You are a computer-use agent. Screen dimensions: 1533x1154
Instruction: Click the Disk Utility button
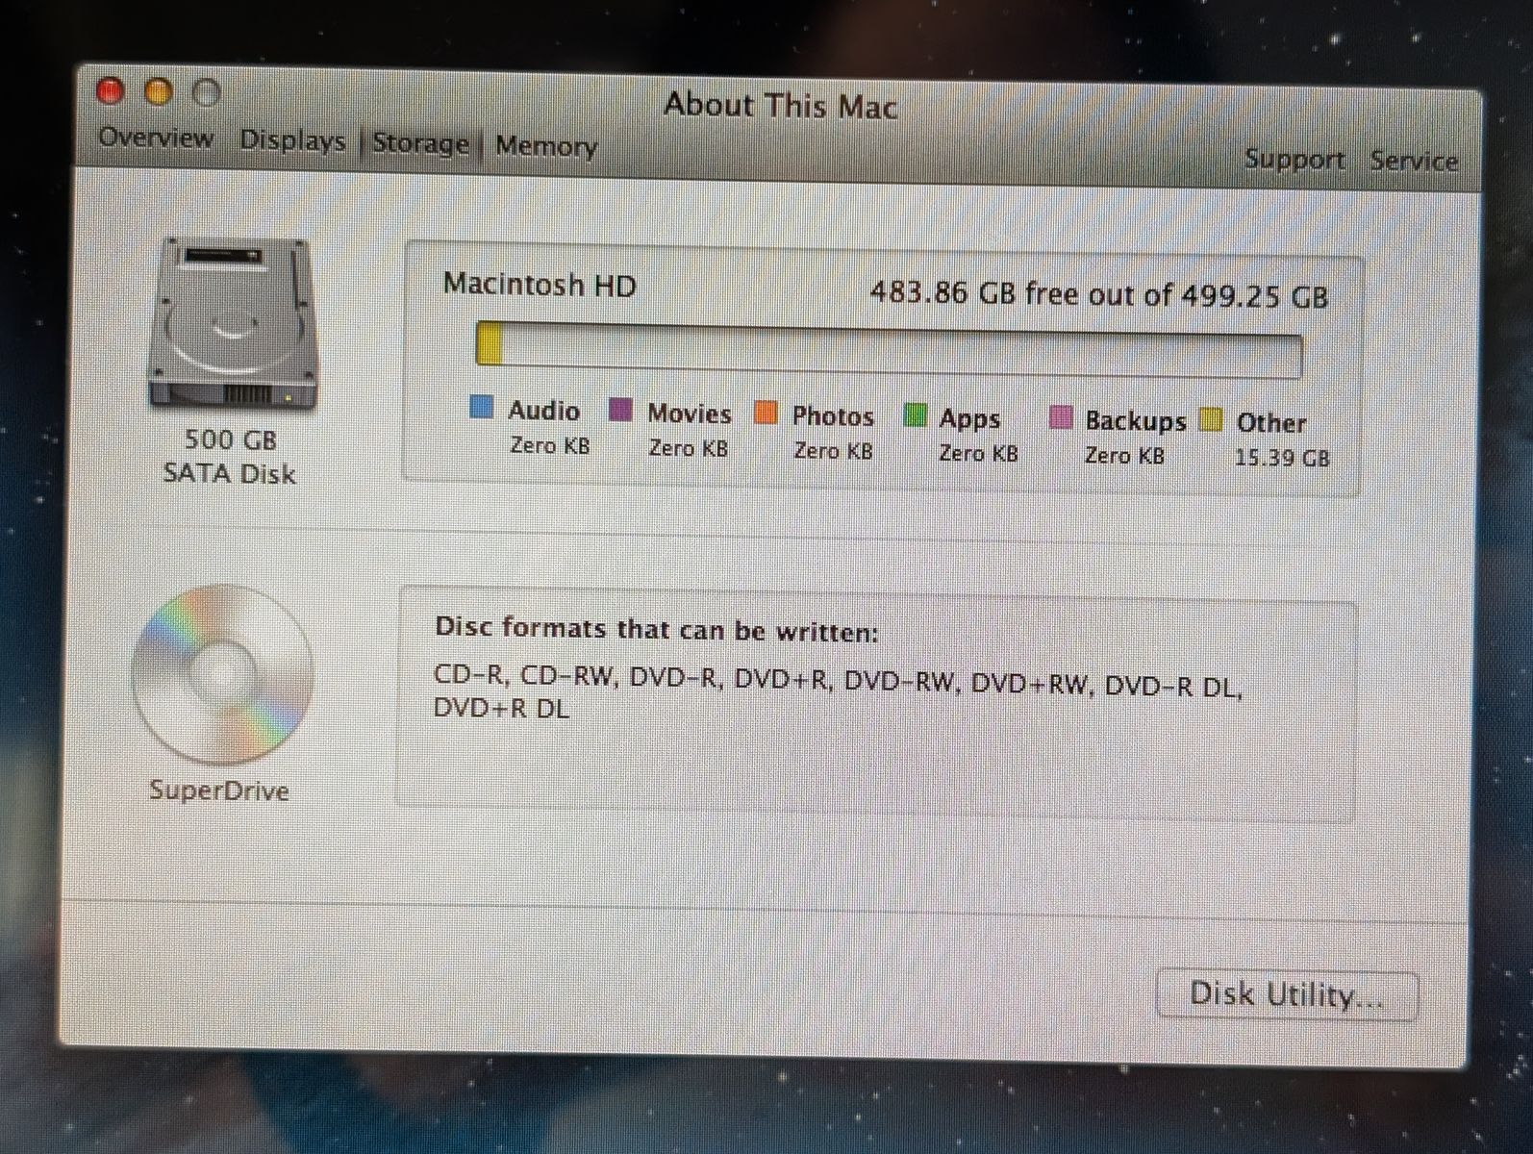click(1287, 994)
